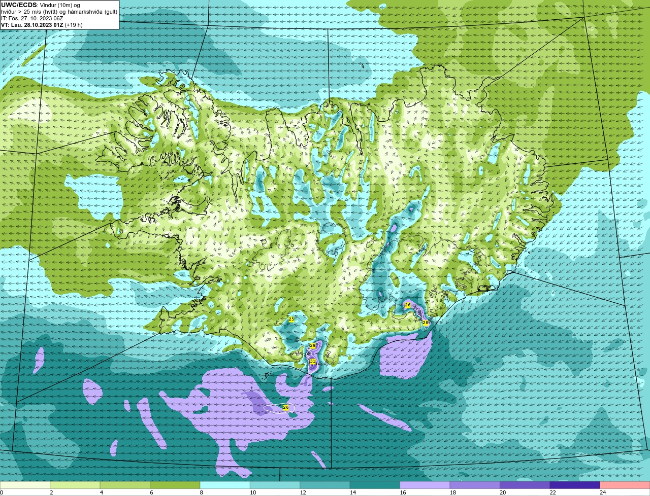Image resolution: width=650 pixels, height=496 pixels.
Task: Select the 28 marker below the inland 26
Action: pyautogui.click(x=426, y=323)
